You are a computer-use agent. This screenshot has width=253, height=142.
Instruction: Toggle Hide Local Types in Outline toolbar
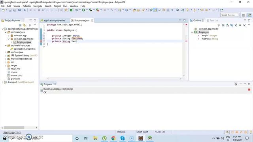pyautogui.click(x=244, y=25)
